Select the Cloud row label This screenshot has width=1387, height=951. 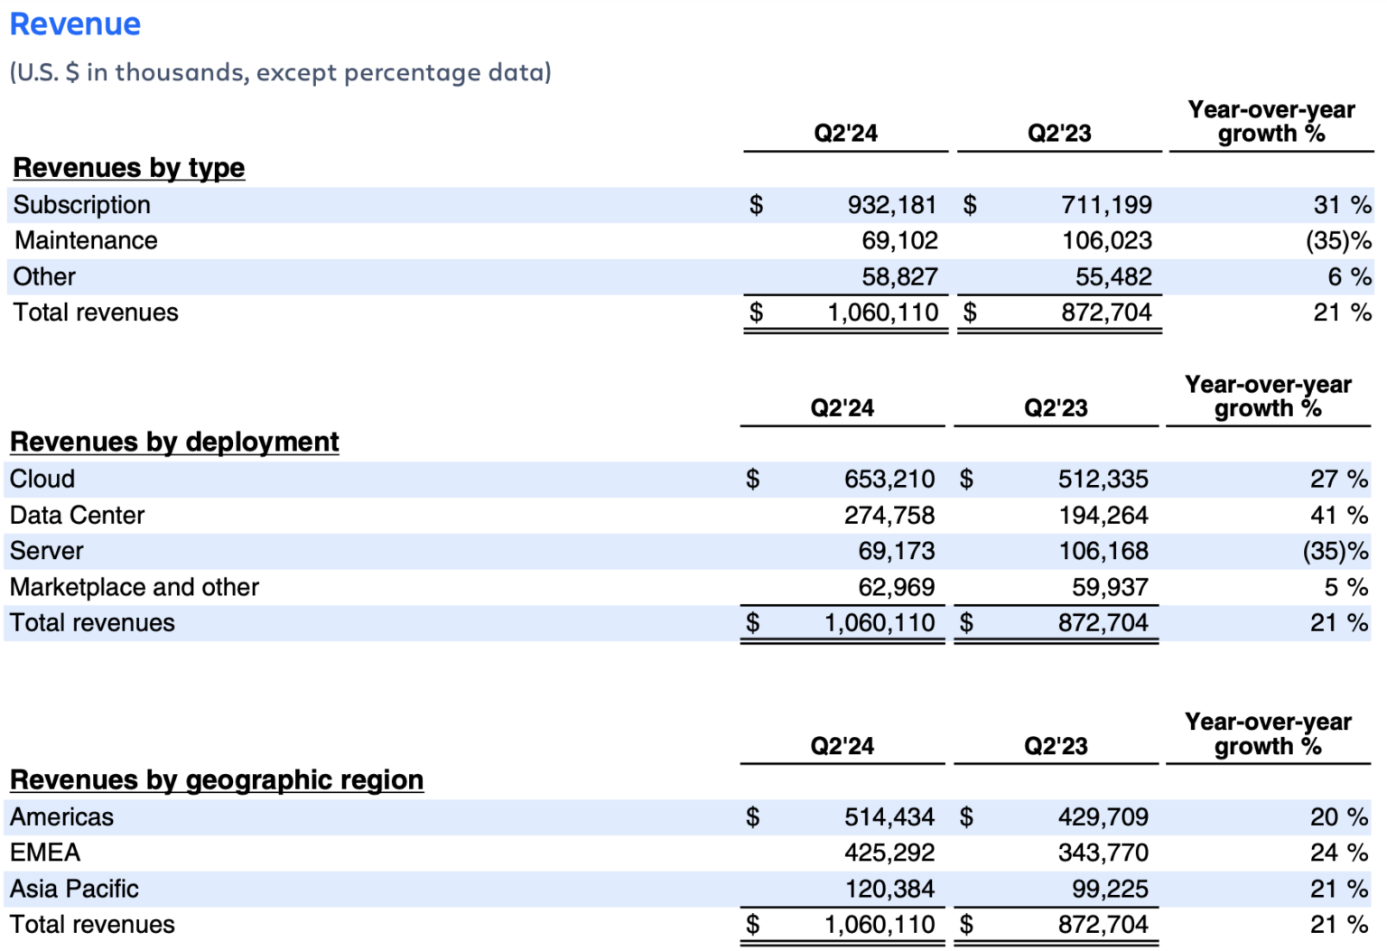pyautogui.click(x=42, y=479)
